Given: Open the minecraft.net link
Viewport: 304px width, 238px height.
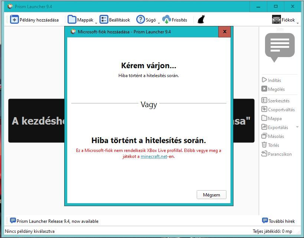Looking at the screenshot, I should pos(154,156).
